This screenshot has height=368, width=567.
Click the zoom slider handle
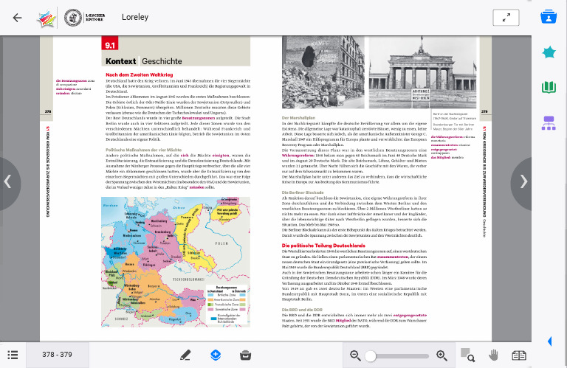pyautogui.click(x=371, y=356)
